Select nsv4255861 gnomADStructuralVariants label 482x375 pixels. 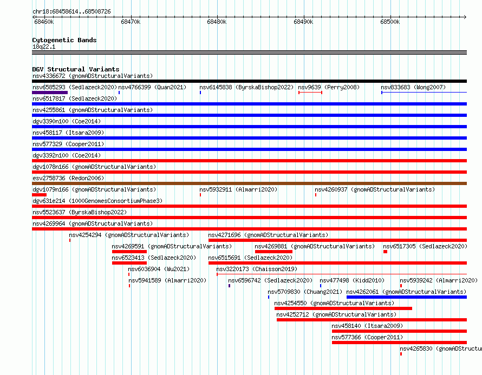pyautogui.click(x=93, y=110)
